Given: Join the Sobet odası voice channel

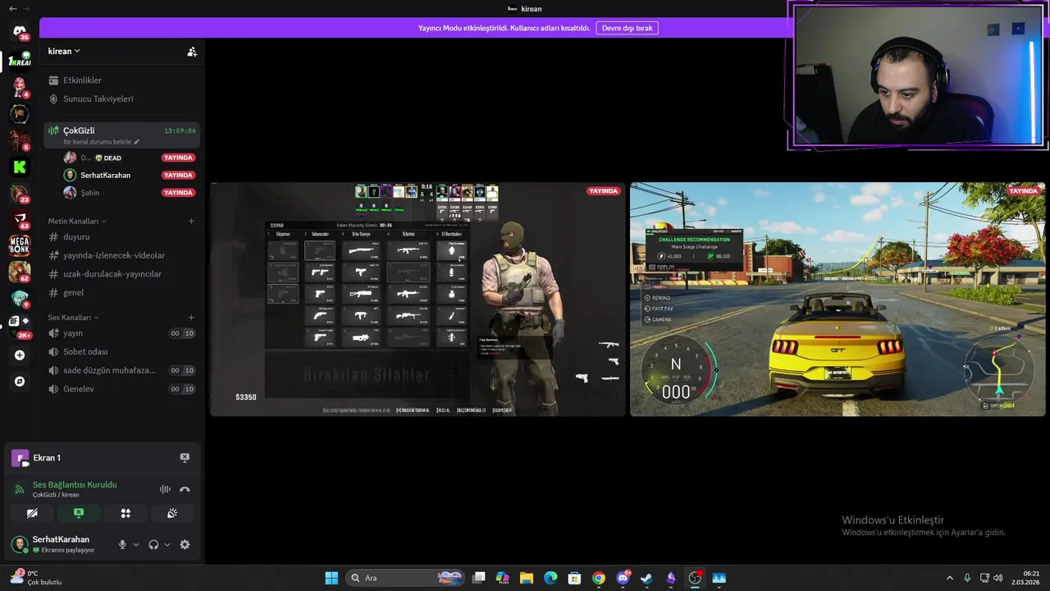Looking at the screenshot, I should [x=121, y=351].
